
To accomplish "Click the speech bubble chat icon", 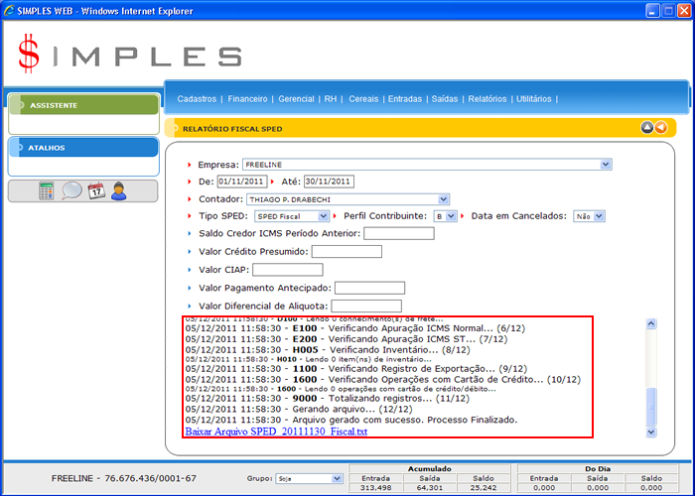I will pyautogui.click(x=71, y=191).
